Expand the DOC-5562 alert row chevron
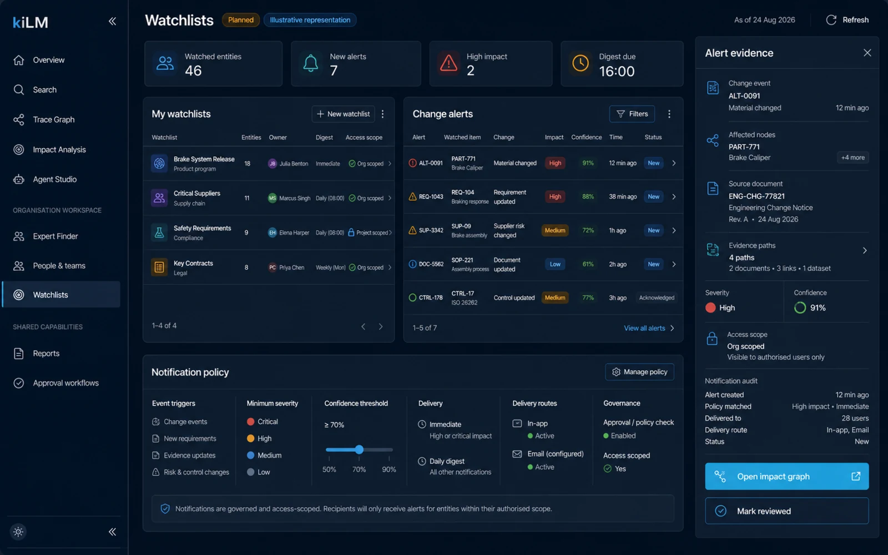 pyautogui.click(x=674, y=264)
